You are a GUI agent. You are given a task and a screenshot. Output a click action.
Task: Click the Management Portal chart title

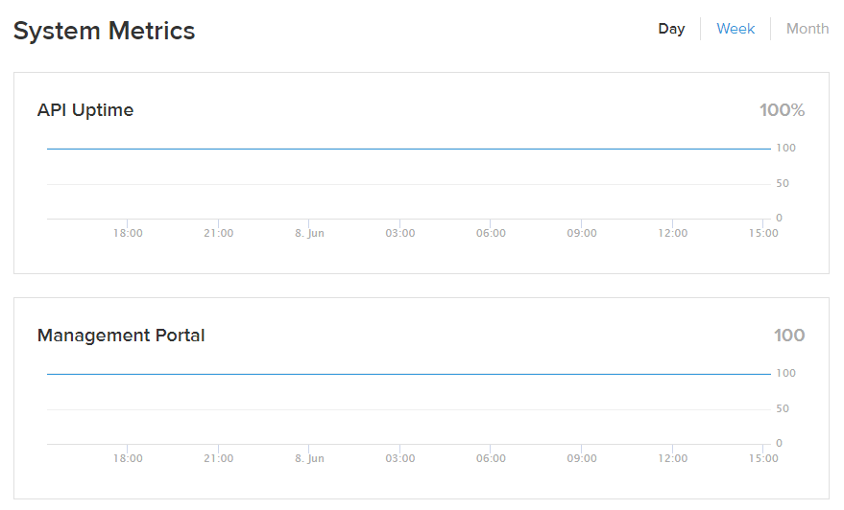(x=121, y=336)
